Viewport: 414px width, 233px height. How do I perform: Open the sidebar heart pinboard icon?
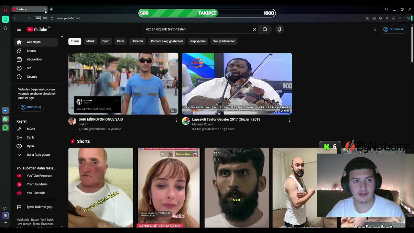5,208
